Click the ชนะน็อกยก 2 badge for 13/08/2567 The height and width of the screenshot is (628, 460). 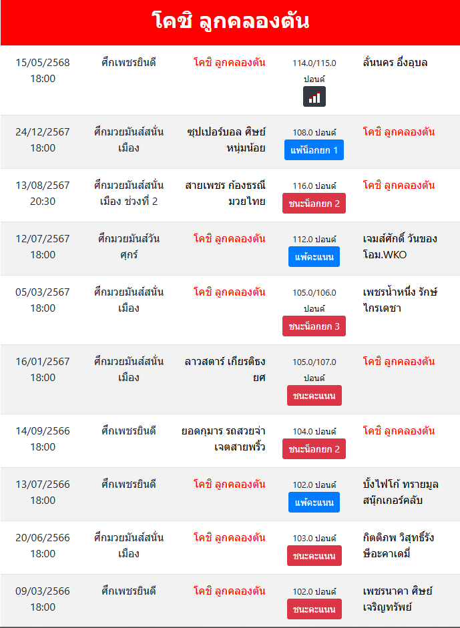[314, 203]
